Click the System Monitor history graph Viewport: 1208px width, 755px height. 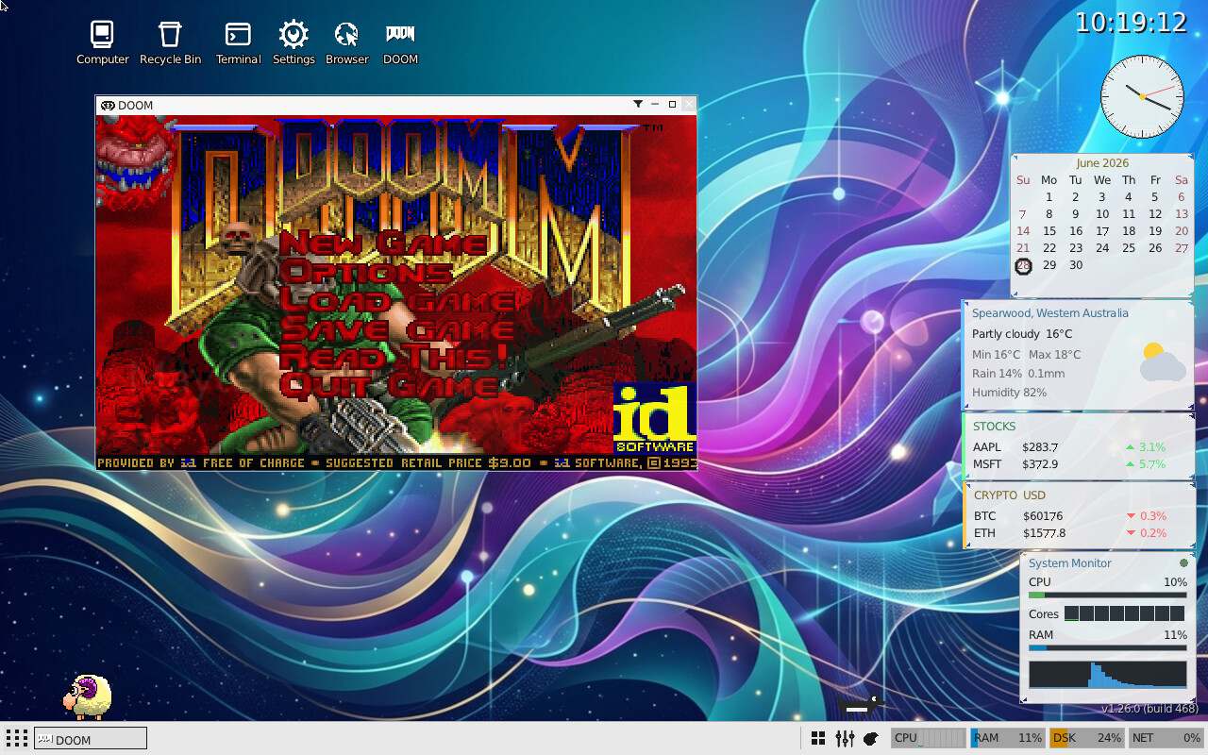tap(1108, 674)
